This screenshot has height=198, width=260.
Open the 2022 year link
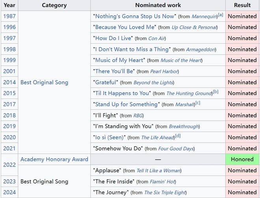[x=9, y=165]
